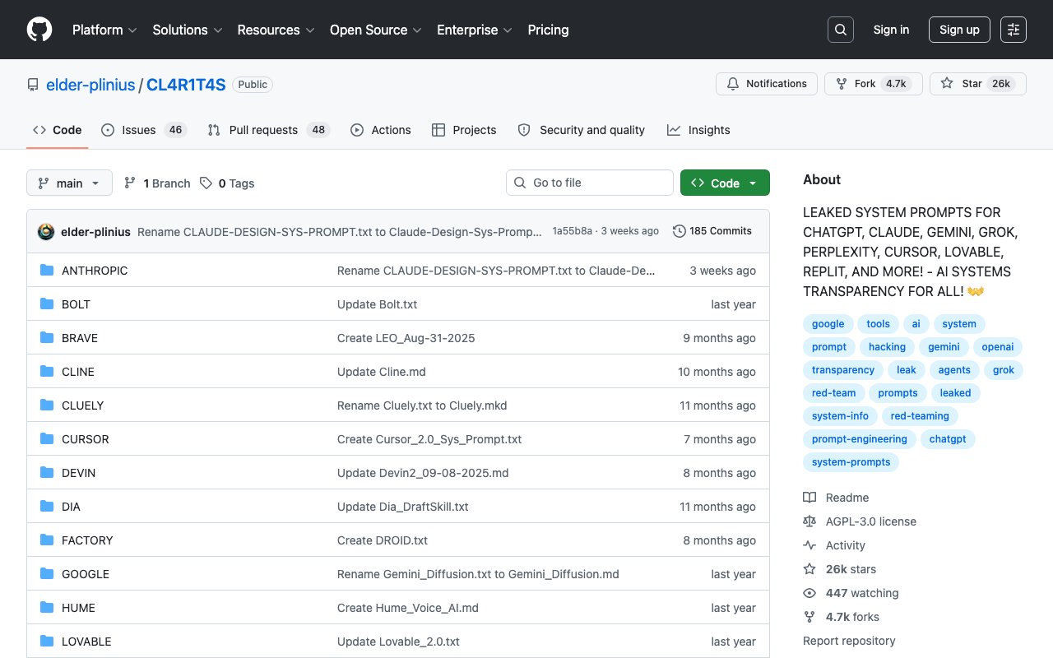Open the GOOGLE folder icon
Screen dimensions: 1053x658
47,574
